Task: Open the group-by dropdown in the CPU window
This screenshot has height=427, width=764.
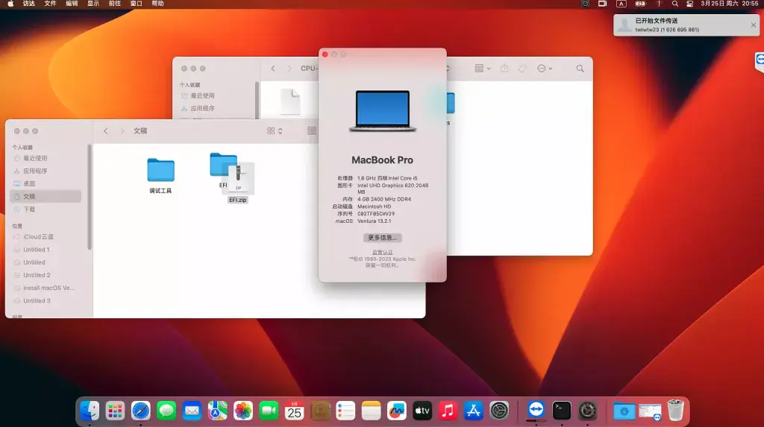Action: 483,69
